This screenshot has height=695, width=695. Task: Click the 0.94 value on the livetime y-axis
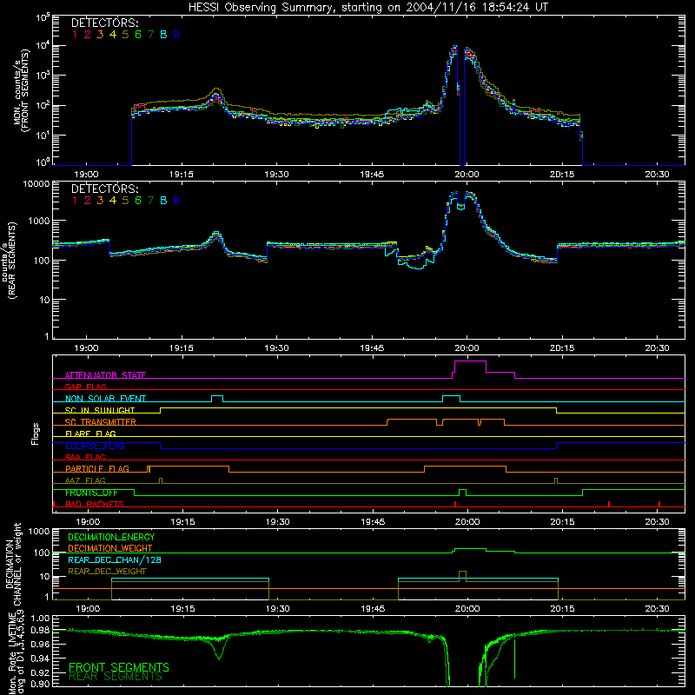(41, 659)
